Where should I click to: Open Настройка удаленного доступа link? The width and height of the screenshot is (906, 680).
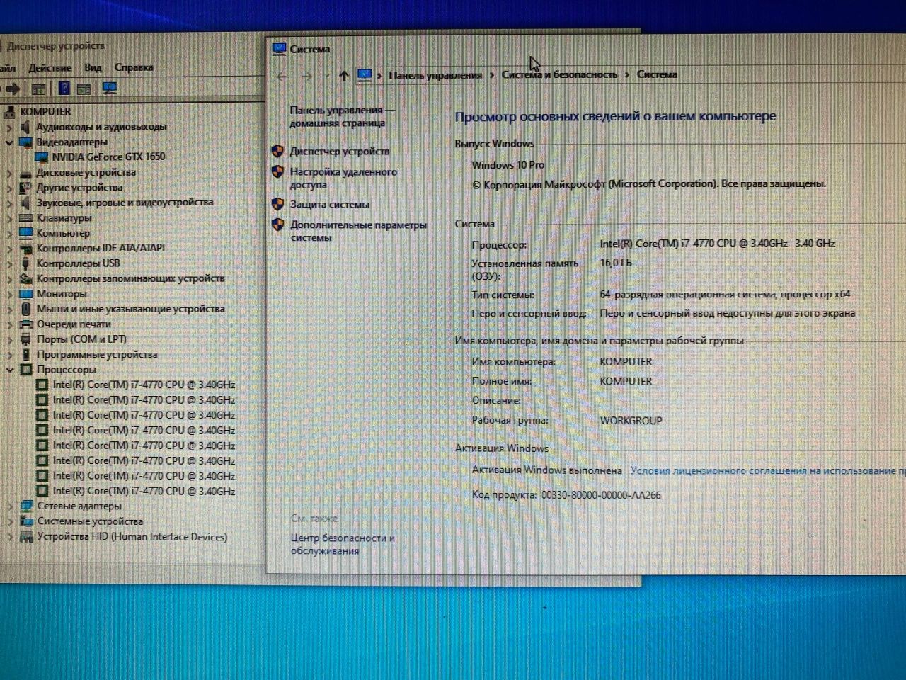pos(343,178)
